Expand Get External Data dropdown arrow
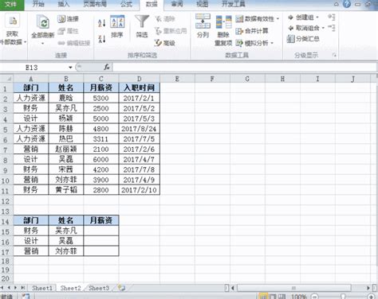 click(26, 42)
